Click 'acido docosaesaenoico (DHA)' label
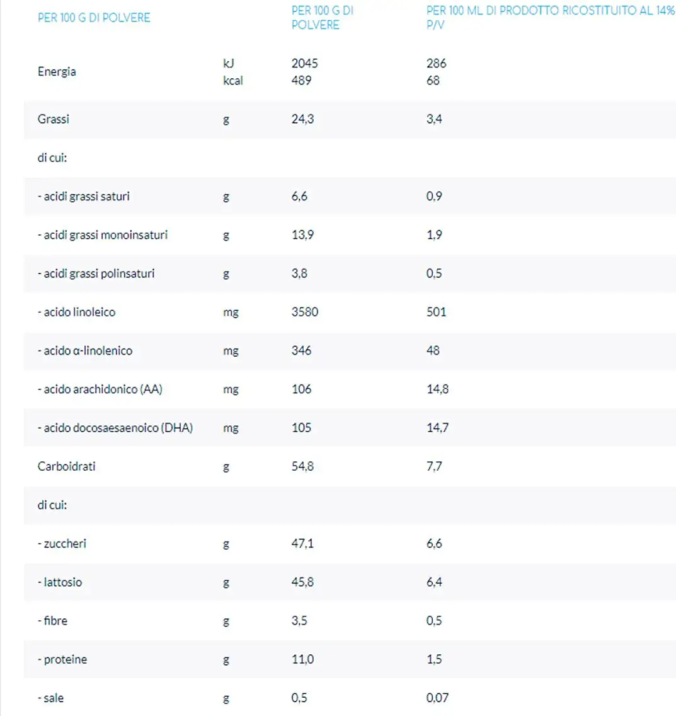676x716 pixels. click(115, 428)
